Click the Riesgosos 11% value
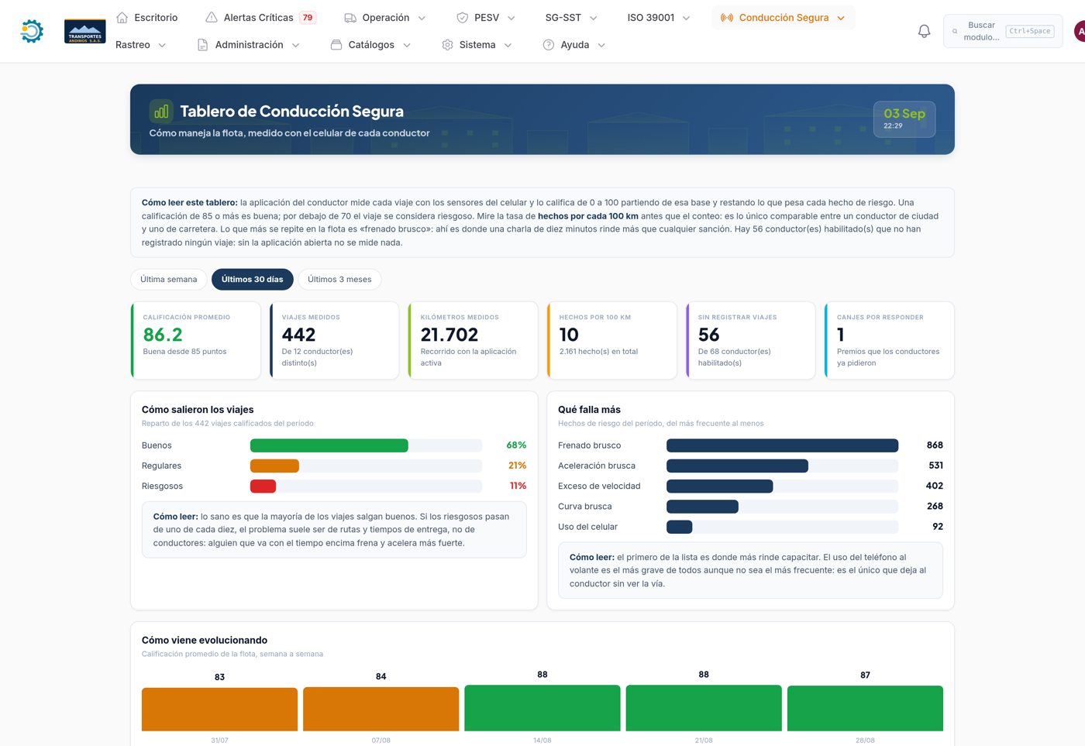 coord(518,486)
